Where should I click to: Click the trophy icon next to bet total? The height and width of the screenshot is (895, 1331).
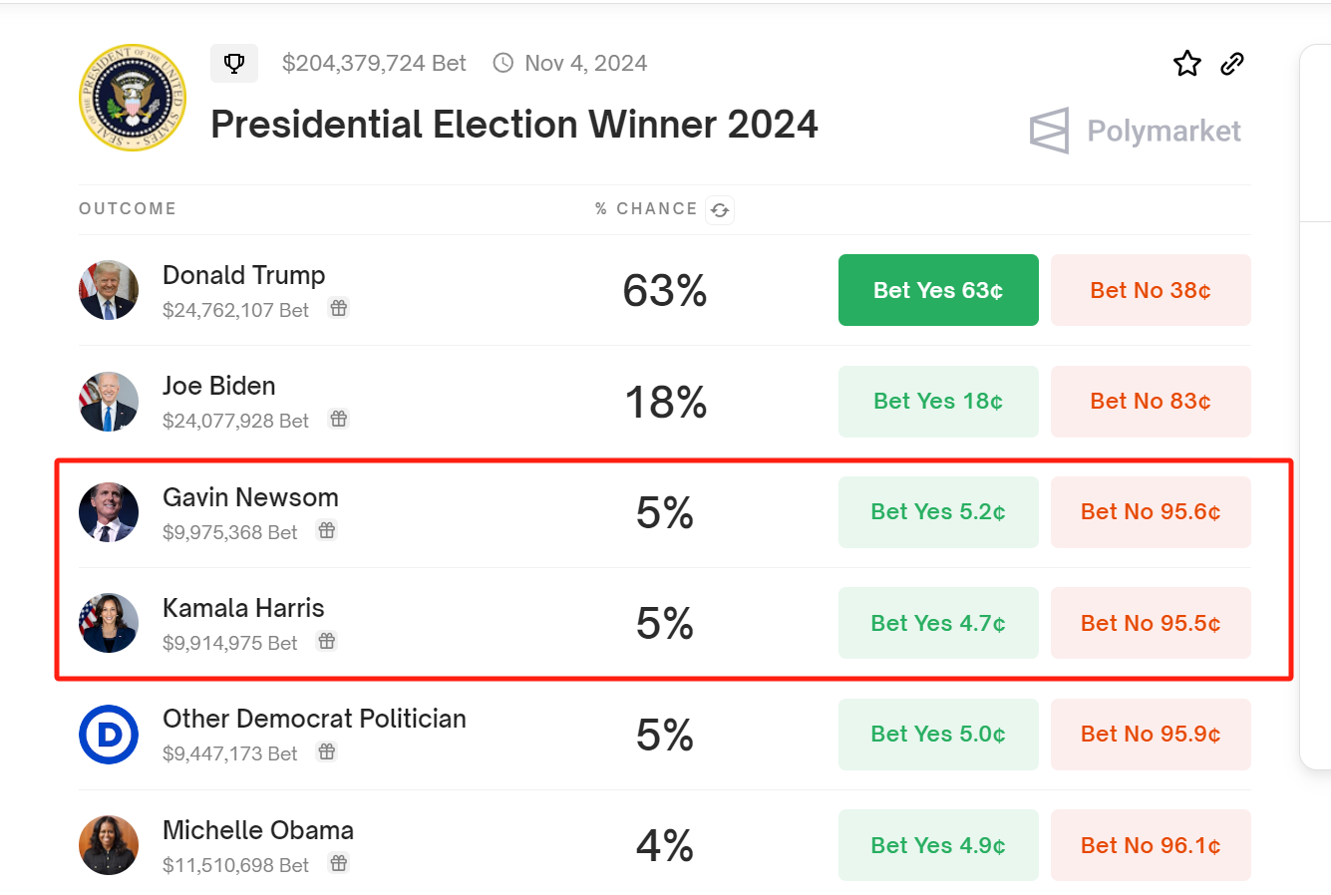(x=234, y=64)
